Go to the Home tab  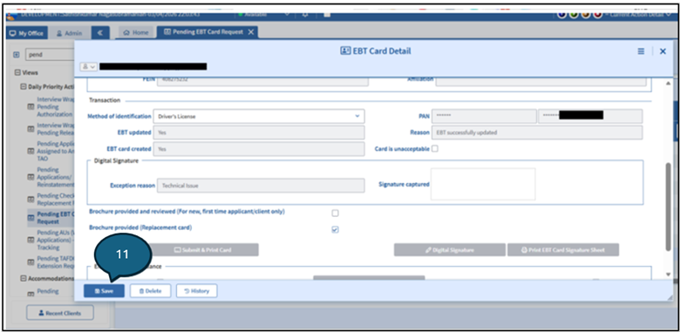[136, 32]
